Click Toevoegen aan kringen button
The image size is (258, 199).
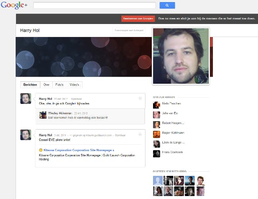tap(129, 30)
